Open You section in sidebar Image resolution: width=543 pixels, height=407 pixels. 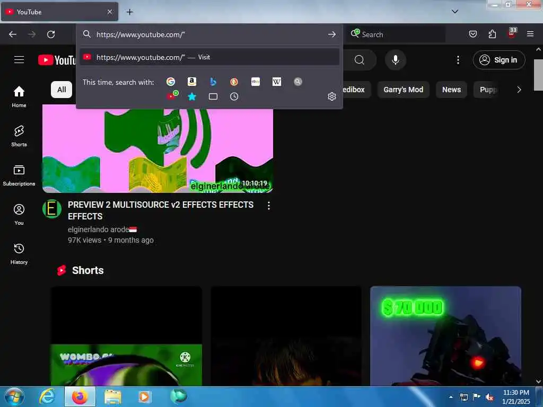19,215
